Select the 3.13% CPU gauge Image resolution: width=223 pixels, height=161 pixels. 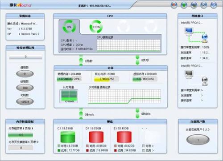[x=96, y=27]
